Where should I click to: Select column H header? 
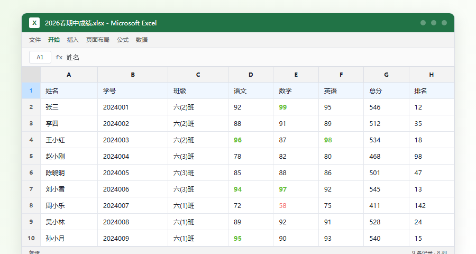click(432, 75)
